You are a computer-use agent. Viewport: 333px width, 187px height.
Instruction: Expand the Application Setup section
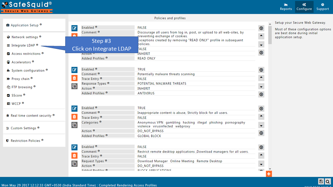24,25
